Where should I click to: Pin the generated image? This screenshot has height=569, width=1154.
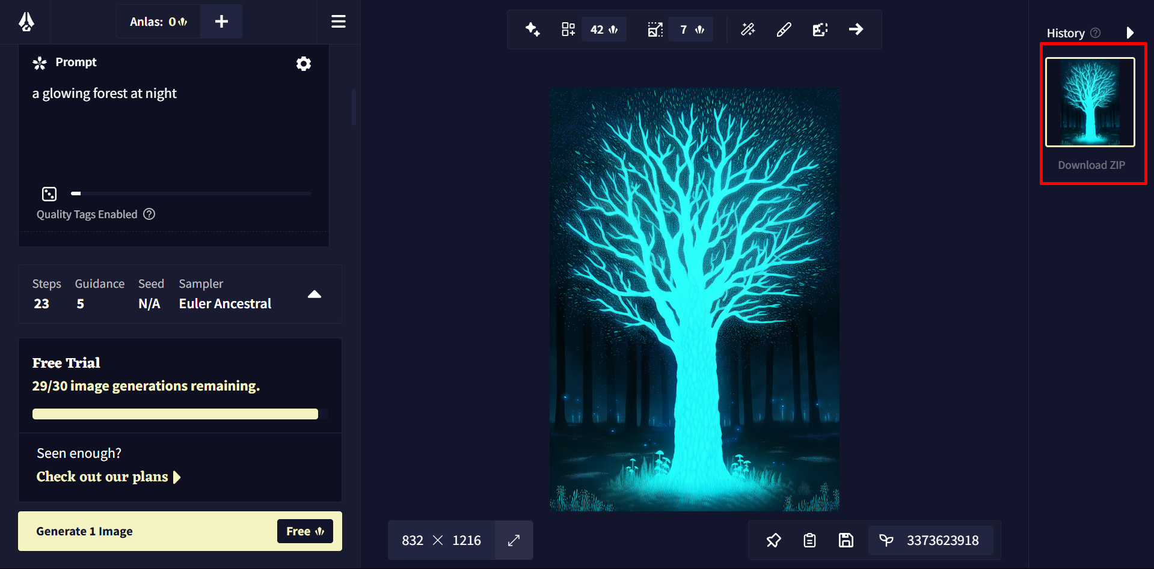774,540
